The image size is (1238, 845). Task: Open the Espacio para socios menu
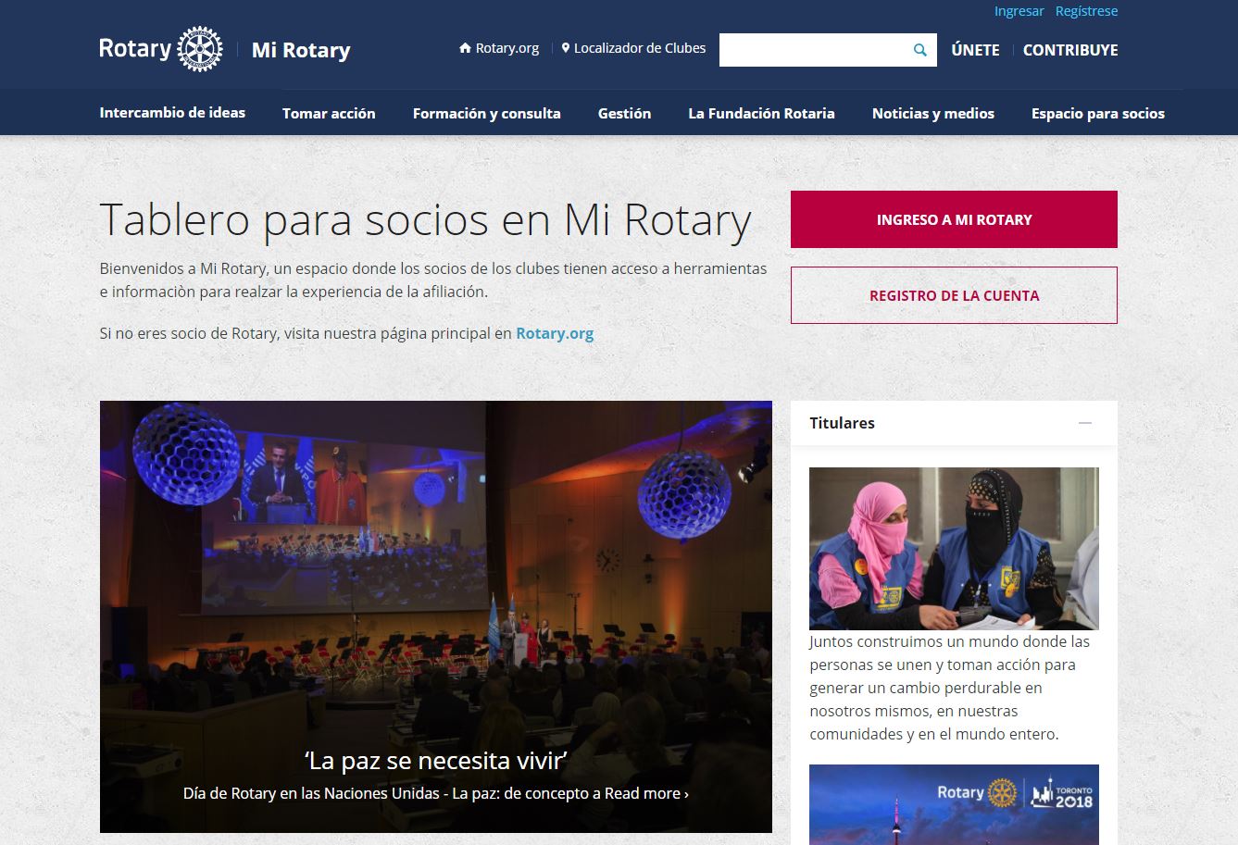pos(1098,114)
